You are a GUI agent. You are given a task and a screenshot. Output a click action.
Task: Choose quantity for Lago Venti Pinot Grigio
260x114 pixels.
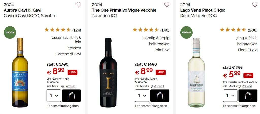click(x=230, y=96)
